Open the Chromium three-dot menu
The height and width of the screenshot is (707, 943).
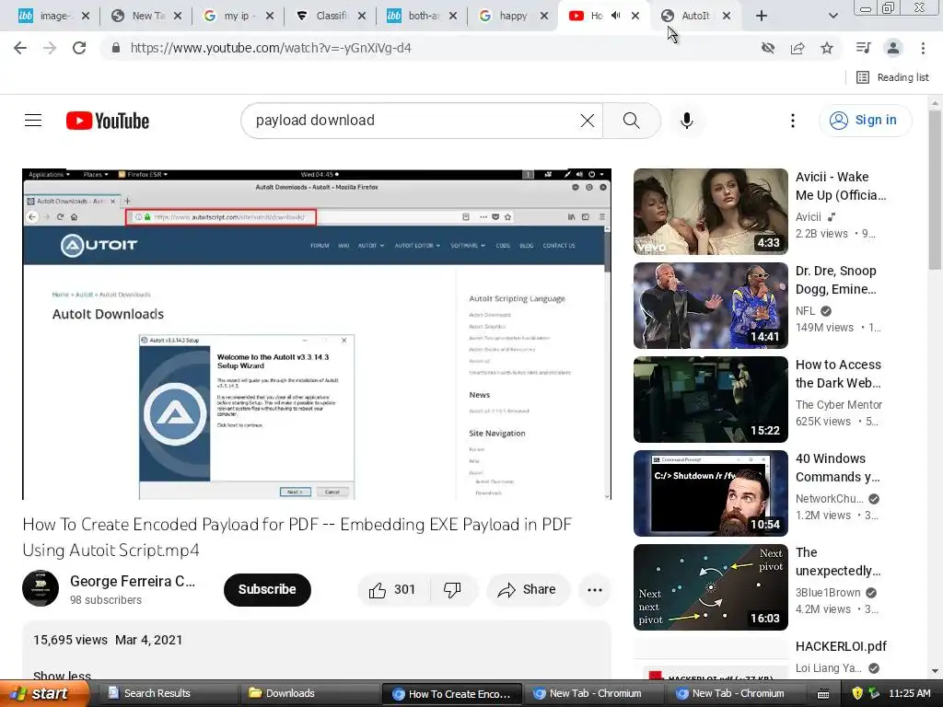pos(923,48)
